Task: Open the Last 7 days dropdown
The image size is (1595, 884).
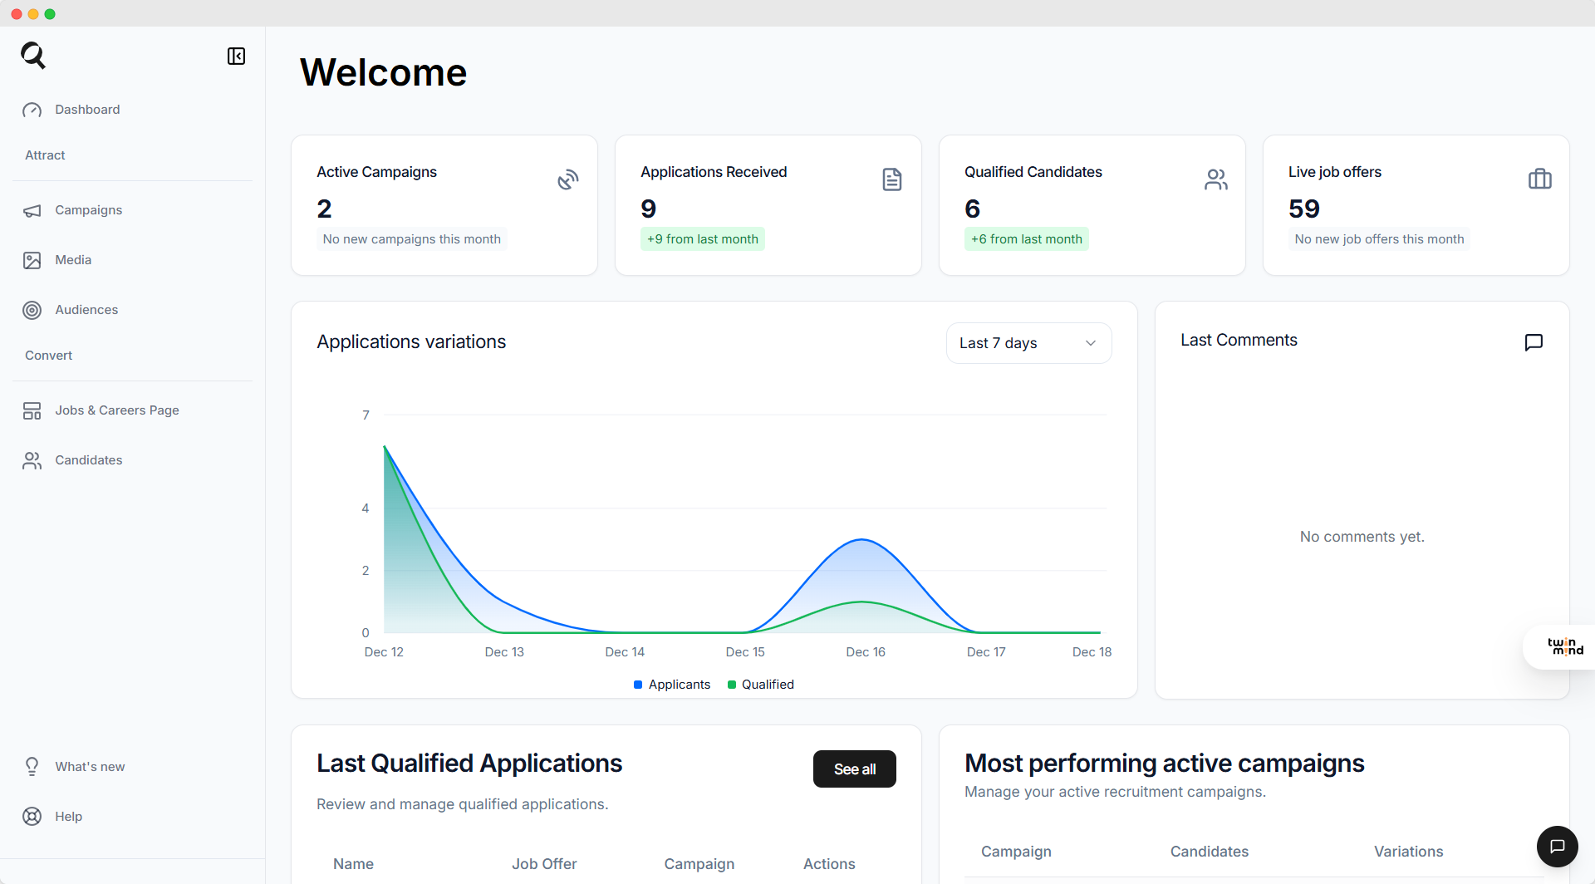Action: [x=1028, y=343]
